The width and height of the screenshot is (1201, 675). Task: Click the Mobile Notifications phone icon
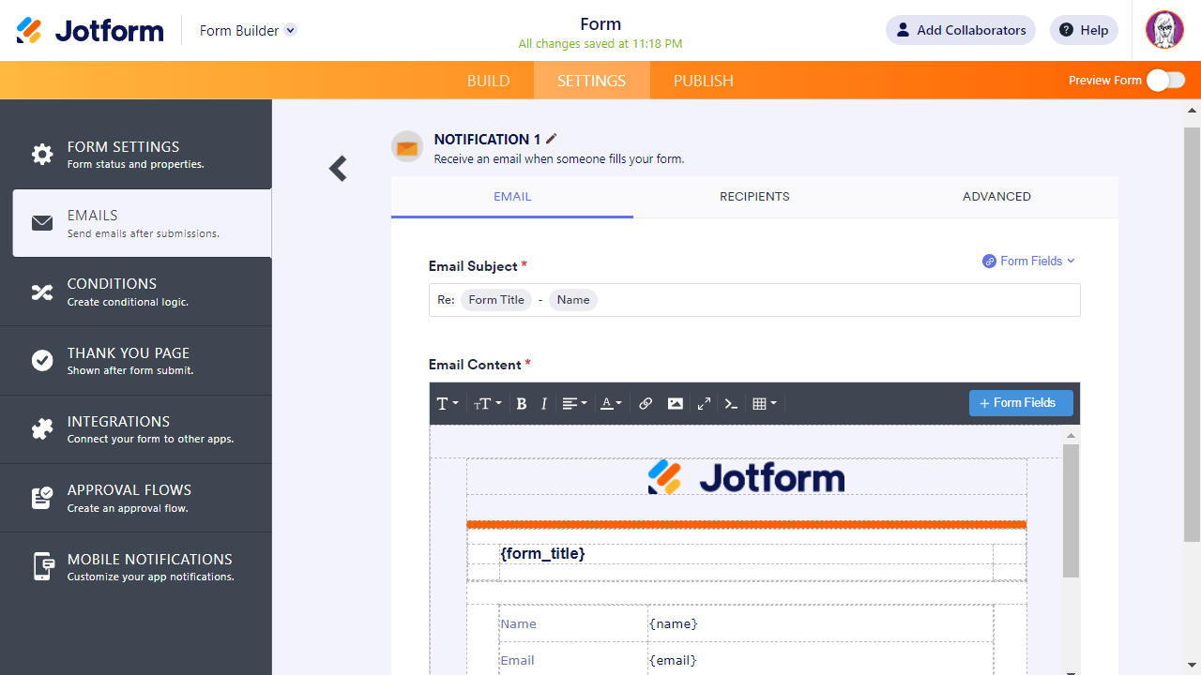pos(43,567)
